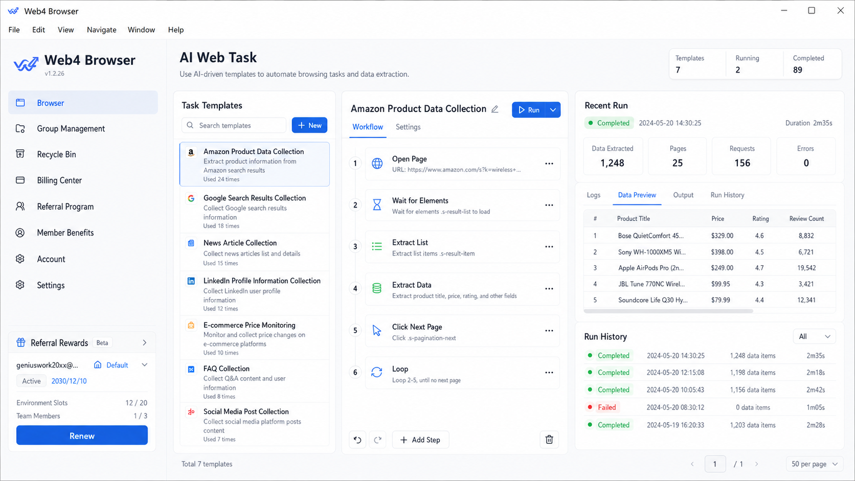855x481 pixels.
Task: Open Billing Center in the sidebar
Action: [83, 180]
